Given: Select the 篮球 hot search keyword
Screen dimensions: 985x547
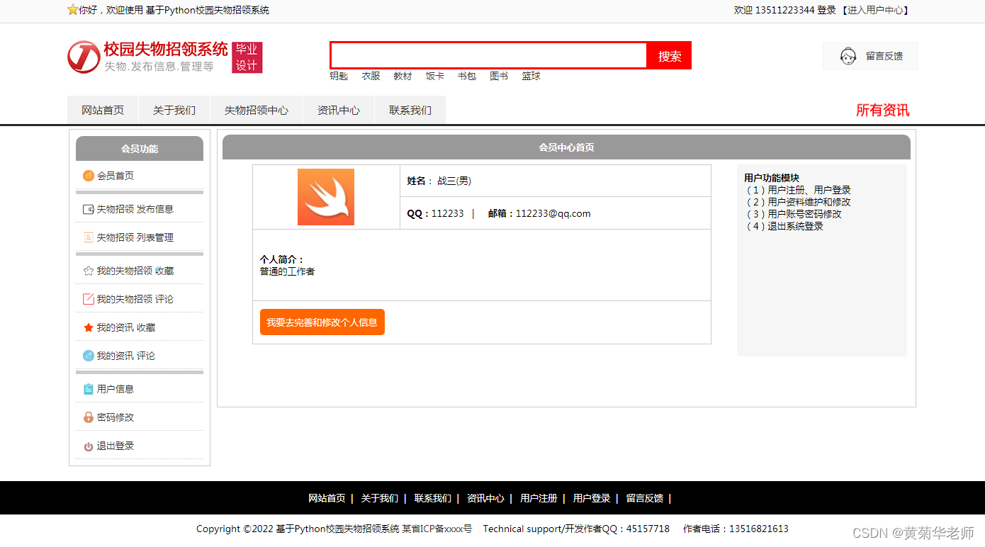Looking at the screenshot, I should click(531, 76).
